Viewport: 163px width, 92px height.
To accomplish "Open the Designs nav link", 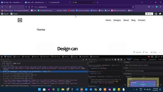I will pyautogui.click(x=117, y=20).
